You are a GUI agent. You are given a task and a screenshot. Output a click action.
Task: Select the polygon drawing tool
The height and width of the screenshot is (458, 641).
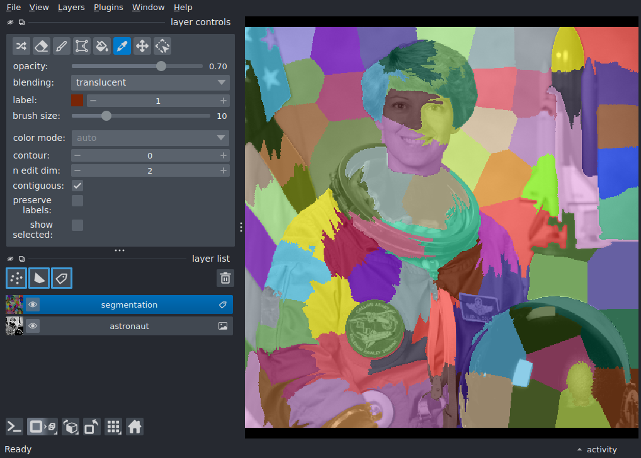pyautogui.click(x=82, y=46)
